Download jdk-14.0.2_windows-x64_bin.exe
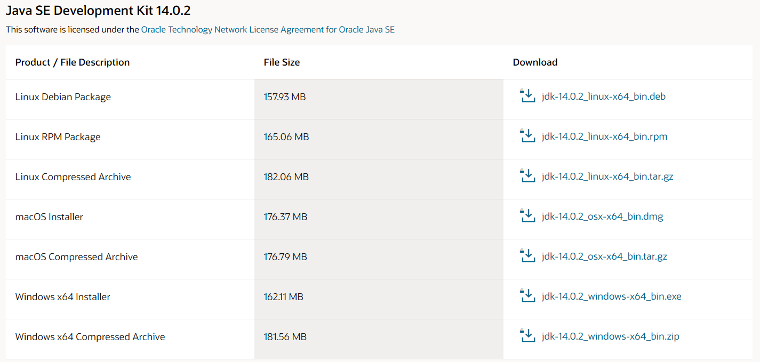 (612, 297)
